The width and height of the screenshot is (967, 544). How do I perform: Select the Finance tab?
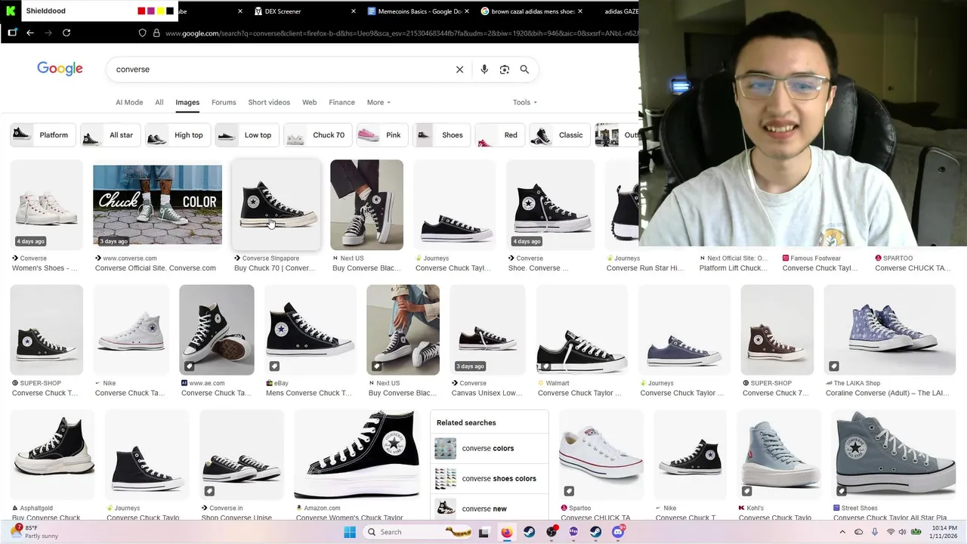341,102
